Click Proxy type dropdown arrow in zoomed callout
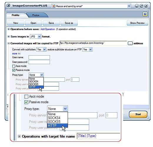This screenshot has width=153, height=147. tap(65, 109)
